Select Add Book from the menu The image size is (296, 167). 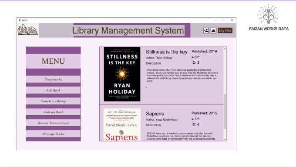click(x=53, y=90)
